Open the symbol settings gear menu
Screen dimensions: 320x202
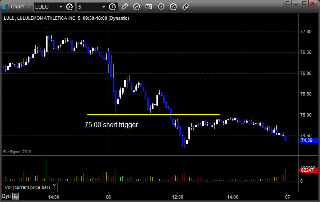[69, 7]
